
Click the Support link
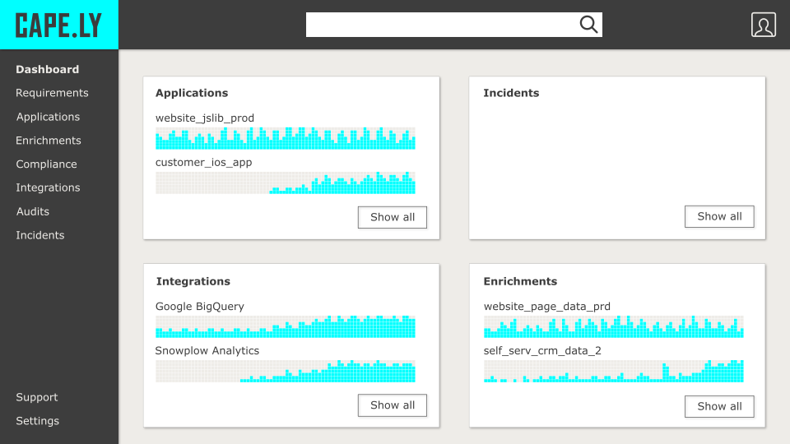coord(37,397)
